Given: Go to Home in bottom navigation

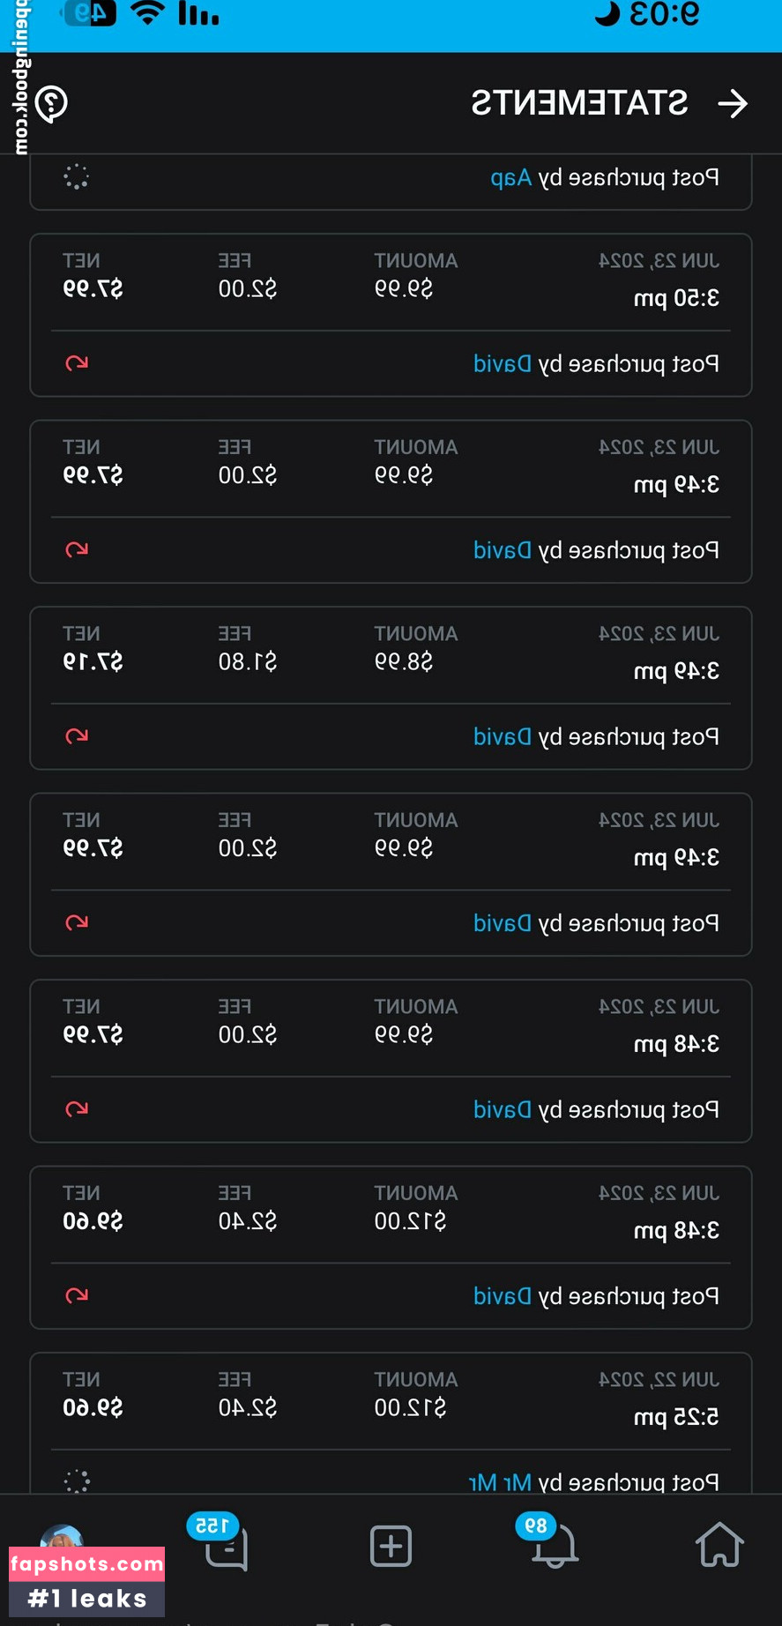Looking at the screenshot, I should [719, 1545].
